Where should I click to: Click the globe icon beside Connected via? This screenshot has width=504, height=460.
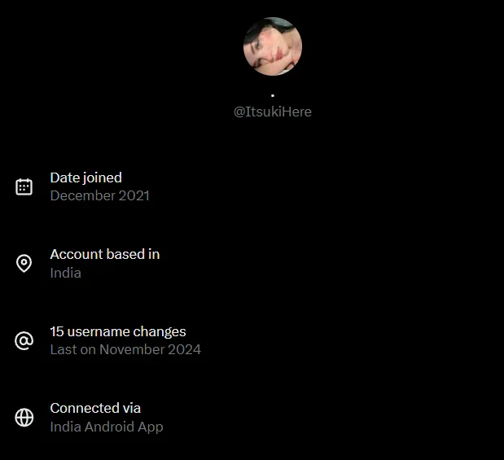24,418
